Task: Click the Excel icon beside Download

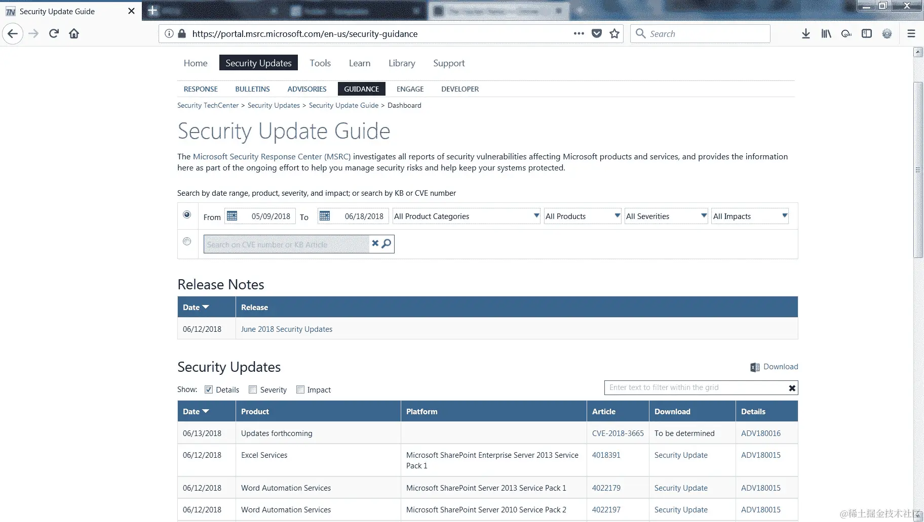Action: point(755,367)
